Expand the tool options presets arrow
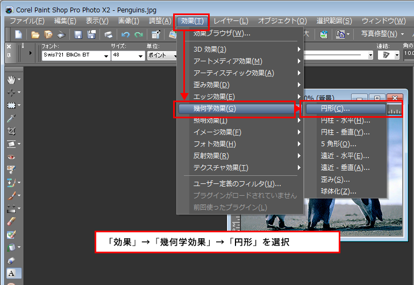 (30, 53)
